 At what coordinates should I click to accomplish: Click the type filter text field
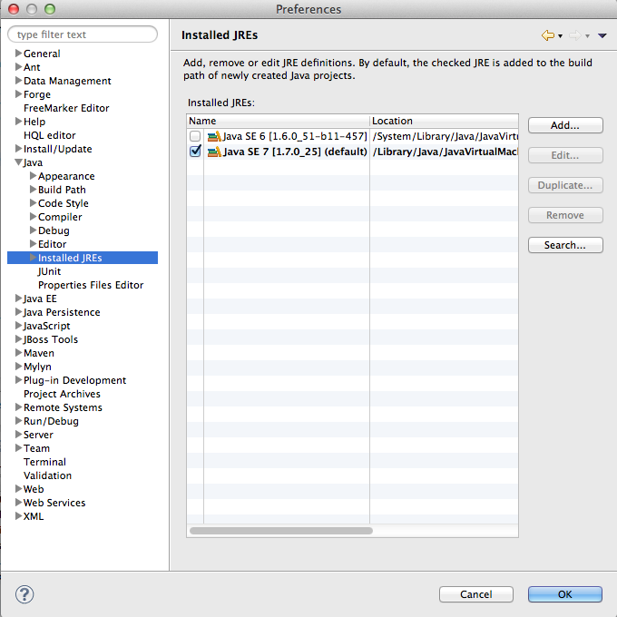[x=83, y=34]
